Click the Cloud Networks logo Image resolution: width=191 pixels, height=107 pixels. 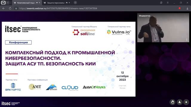(x=70, y=88)
